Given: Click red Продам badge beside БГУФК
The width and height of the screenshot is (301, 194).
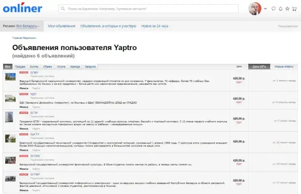Looking at the screenshot, I should pos(24,156).
